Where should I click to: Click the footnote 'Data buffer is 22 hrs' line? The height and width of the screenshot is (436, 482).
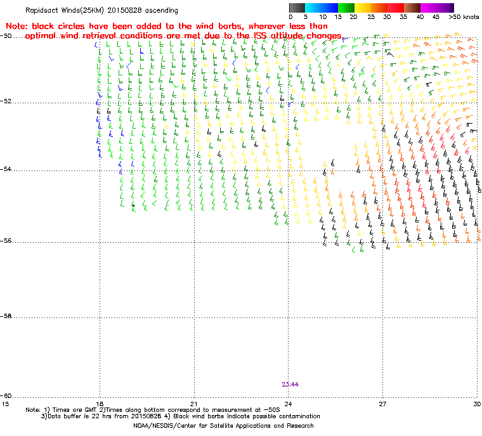click(x=181, y=416)
